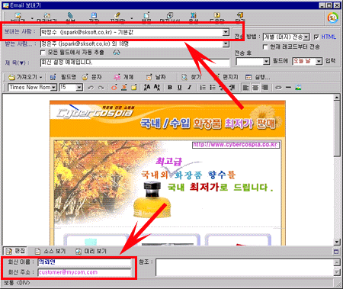Open the Times New Roman font dropdown

pyautogui.click(x=54, y=88)
